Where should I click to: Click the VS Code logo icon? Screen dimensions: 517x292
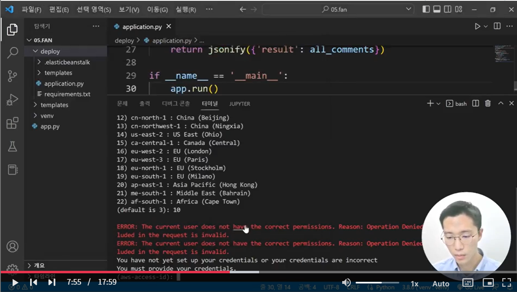(10, 9)
